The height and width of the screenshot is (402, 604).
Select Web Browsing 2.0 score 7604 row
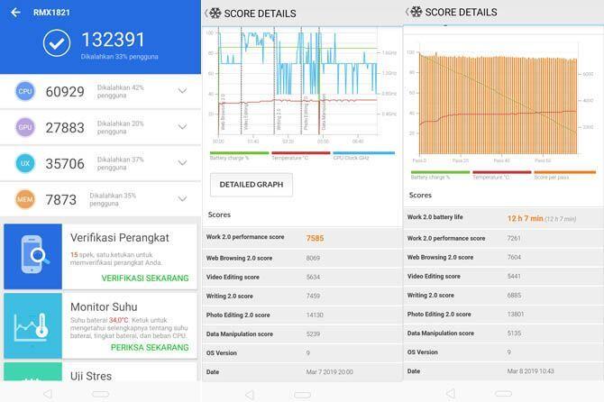click(503, 257)
